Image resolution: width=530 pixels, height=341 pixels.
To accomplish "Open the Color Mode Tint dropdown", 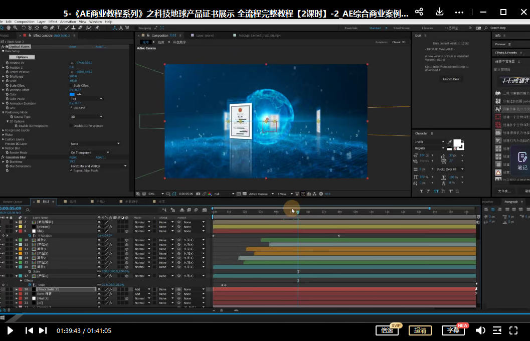I will [x=86, y=99].
